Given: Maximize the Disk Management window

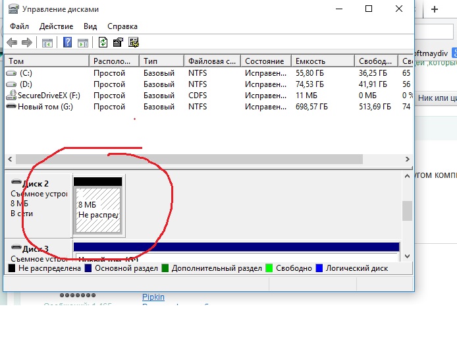Looking at the screenshot, I should pyautogui.click(x=369, y=9).
